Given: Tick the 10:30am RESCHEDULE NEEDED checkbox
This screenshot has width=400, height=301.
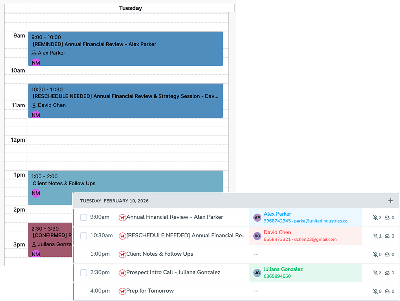Looking at the screenshot, I should point(83,236).
